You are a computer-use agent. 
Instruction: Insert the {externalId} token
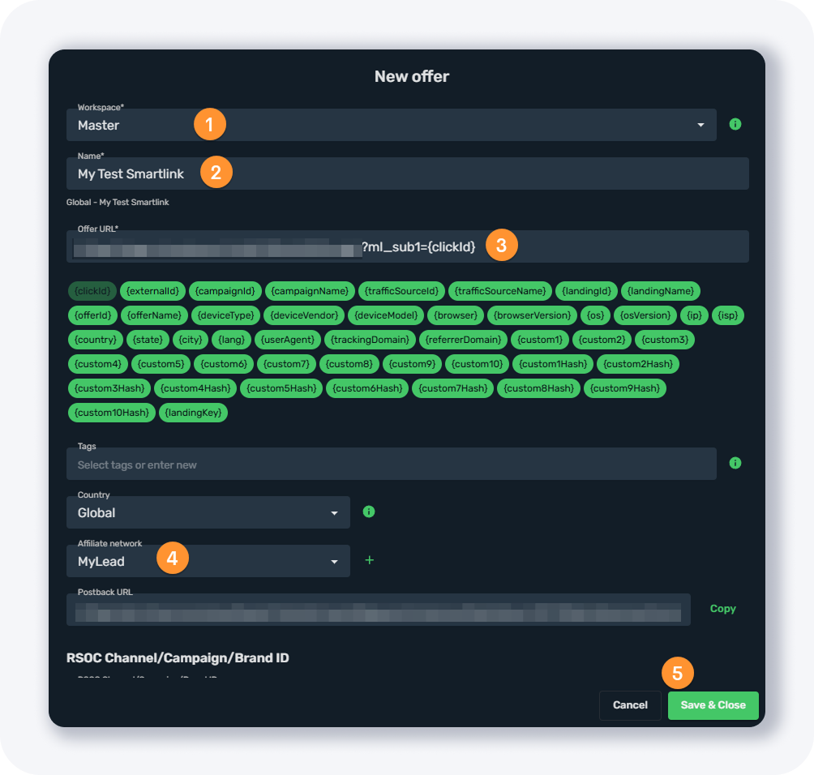coord(153,291)
